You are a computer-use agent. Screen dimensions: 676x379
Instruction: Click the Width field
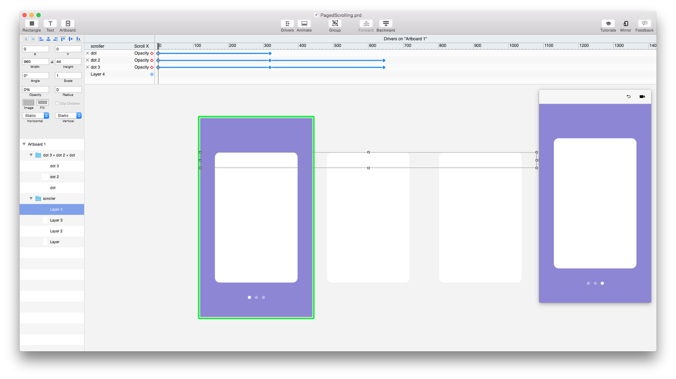tap(35, 62)
